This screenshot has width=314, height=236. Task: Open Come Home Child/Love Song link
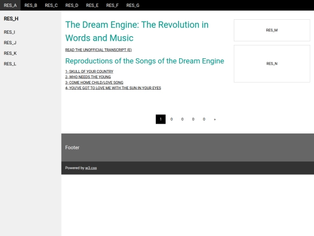click(x=94, y=83)
